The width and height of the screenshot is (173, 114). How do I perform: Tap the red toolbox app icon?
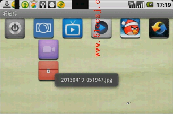point(48,71)
